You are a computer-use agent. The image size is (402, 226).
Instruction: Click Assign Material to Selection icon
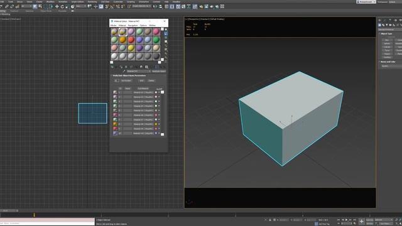pos(121,67)
